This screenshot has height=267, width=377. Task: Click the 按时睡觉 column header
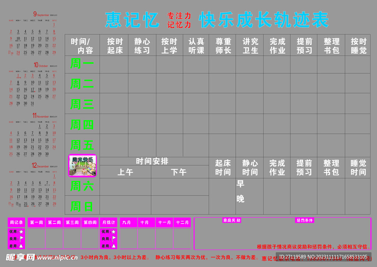(x=359, y=45)
